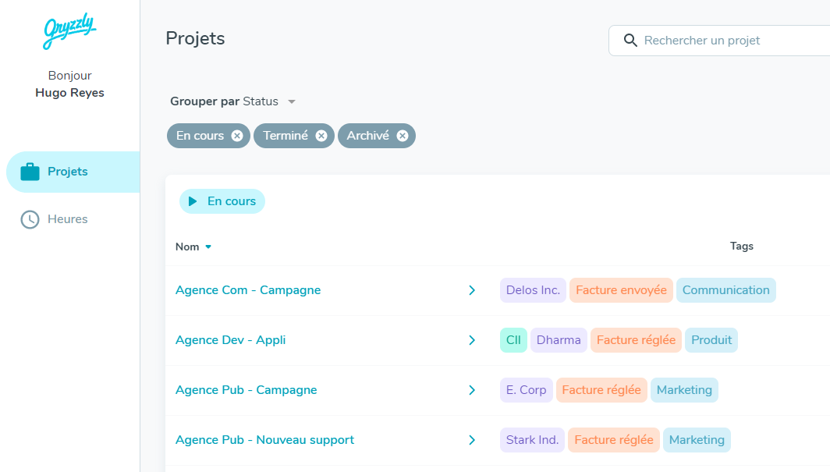
Task: Click the CII tag
Action: pos(513,340)
